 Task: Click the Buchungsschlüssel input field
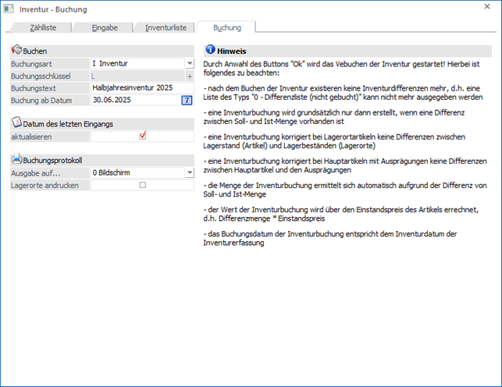click(136, 76)
